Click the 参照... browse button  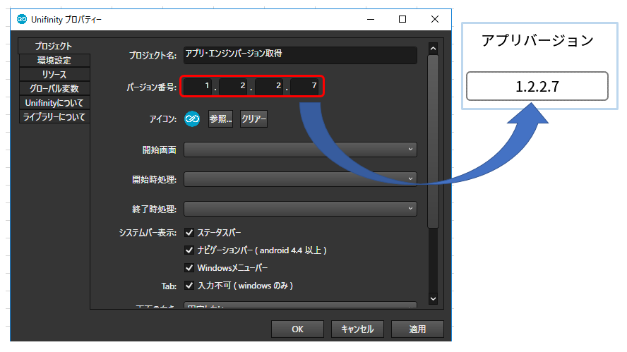(x=220, y=119)
